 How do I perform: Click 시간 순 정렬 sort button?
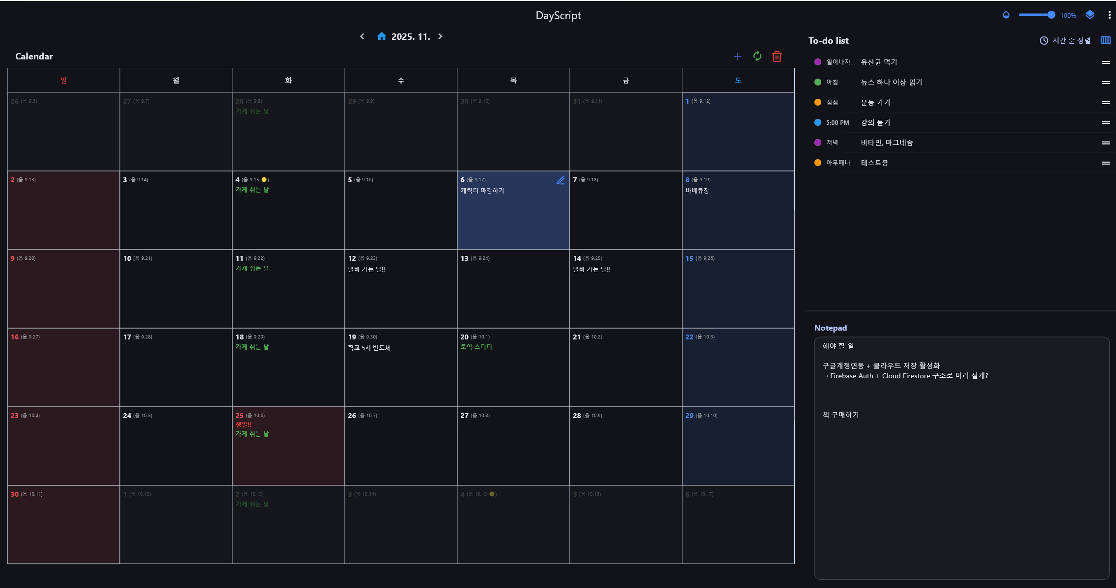(1065, 40)
